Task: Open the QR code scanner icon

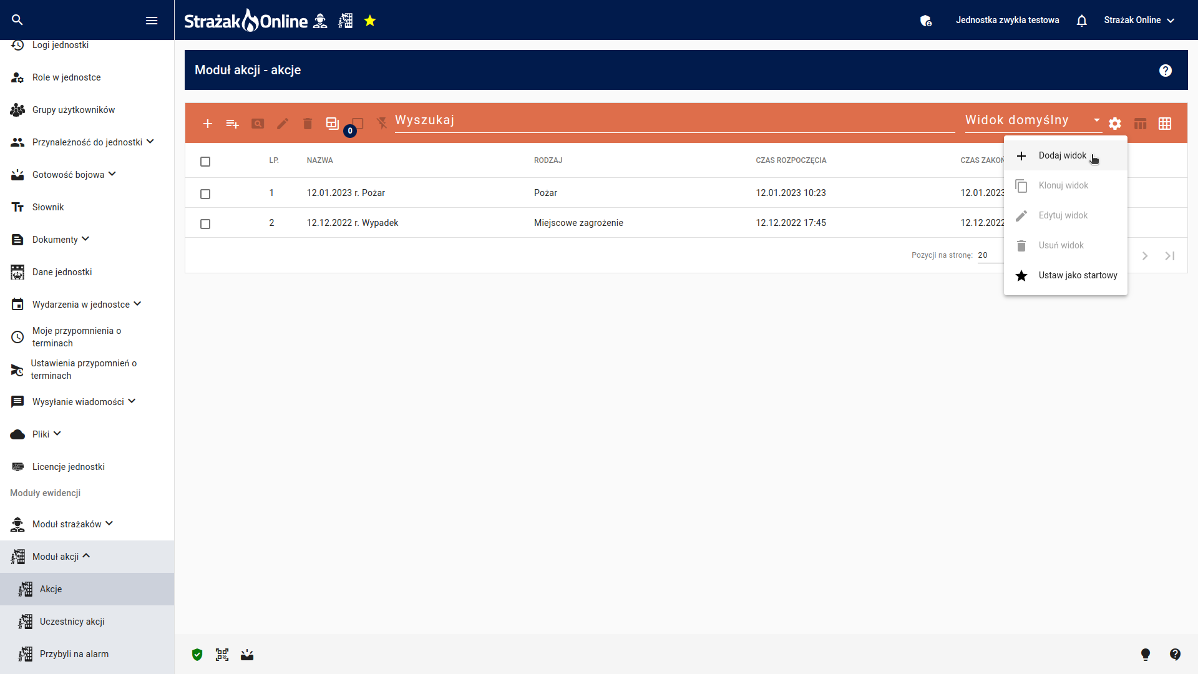Action: (222, 655)
